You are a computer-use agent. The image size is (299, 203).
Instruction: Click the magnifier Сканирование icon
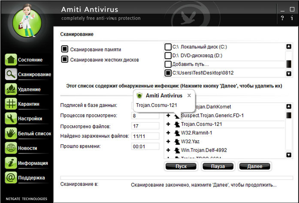coord(11,74)
